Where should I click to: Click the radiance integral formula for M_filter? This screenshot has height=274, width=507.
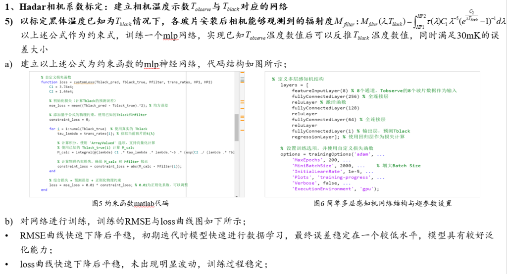click(431, 21)
